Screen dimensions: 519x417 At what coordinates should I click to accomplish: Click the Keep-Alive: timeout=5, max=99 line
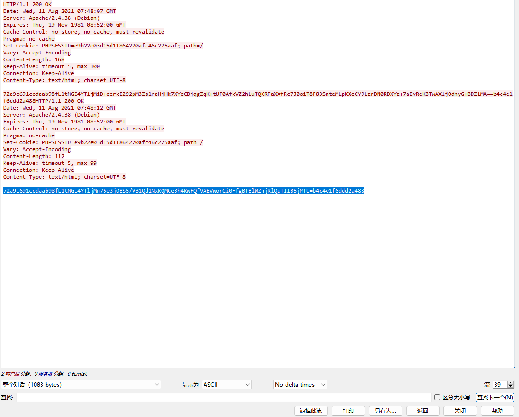click(50, 163)
